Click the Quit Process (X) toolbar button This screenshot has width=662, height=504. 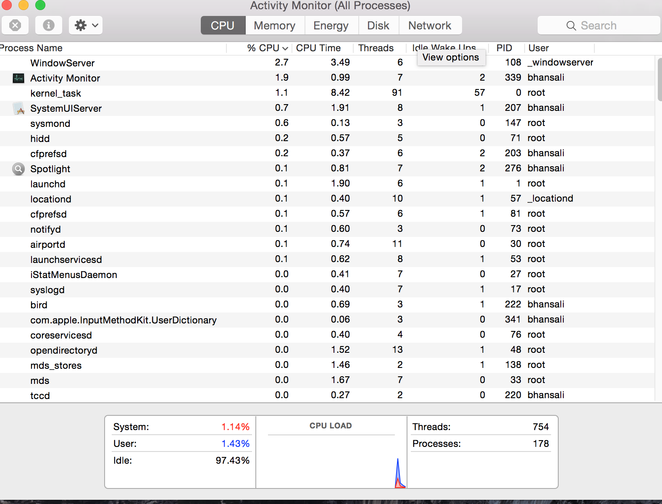coord(15,26)
